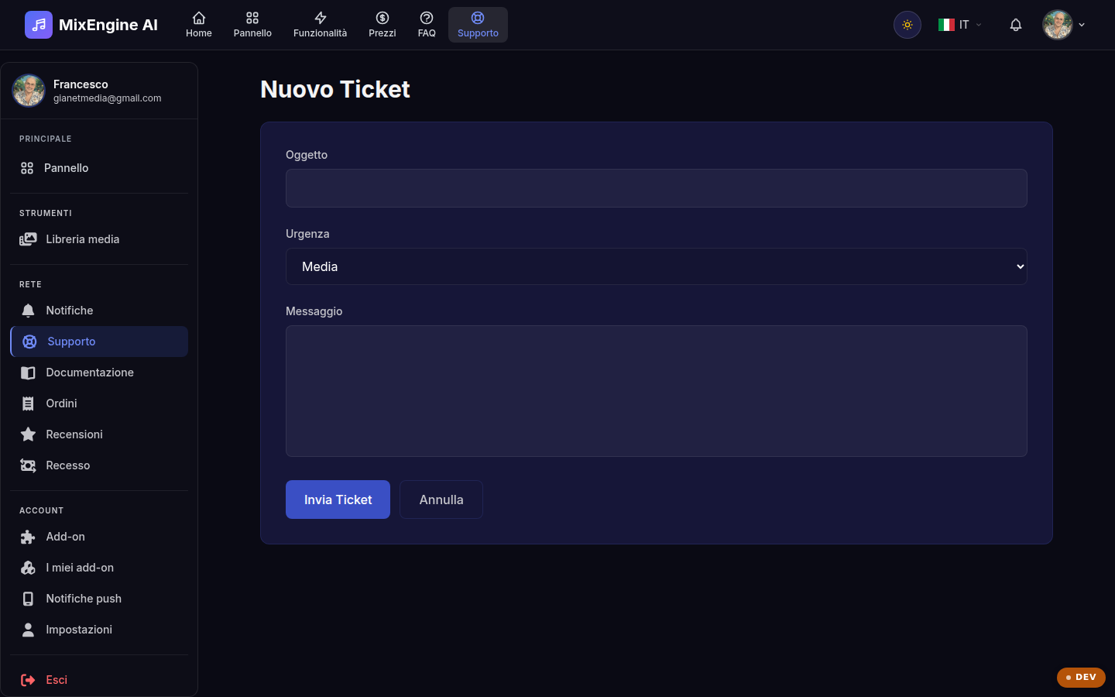The image size is (1115, 697).
Task: Open FAQ question mark icon
Action: (x=427, y=18)
